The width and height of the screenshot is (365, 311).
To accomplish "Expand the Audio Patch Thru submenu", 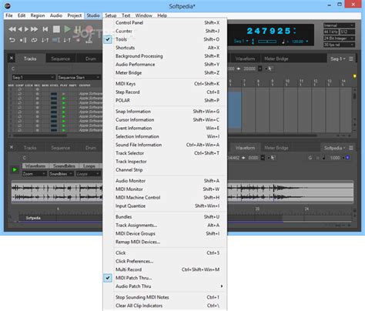I will [x=165, y=286].
